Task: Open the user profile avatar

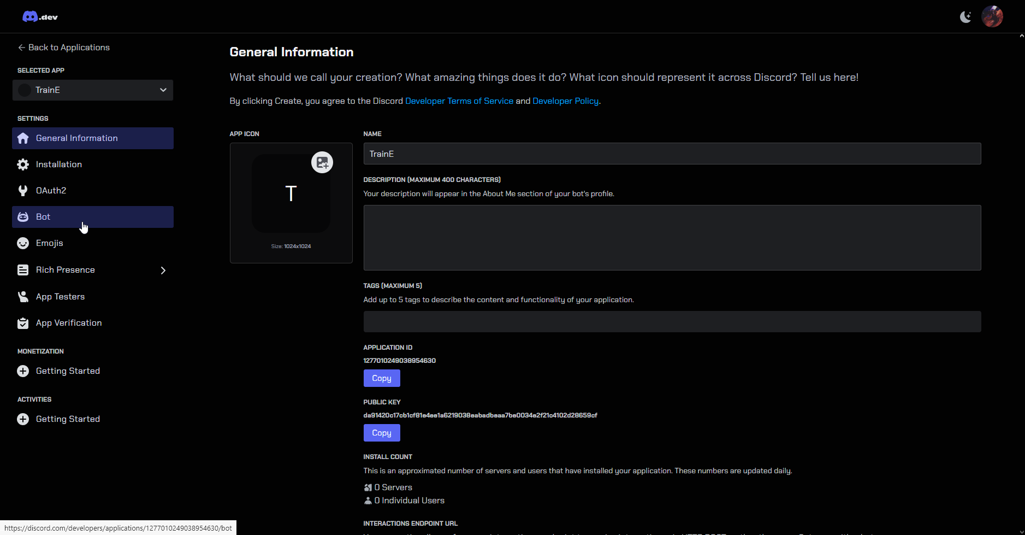Action: [x=992, y=16]
